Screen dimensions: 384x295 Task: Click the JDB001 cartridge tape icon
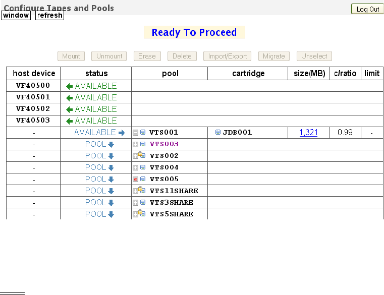pyautogui.click(x=218, y=133)
